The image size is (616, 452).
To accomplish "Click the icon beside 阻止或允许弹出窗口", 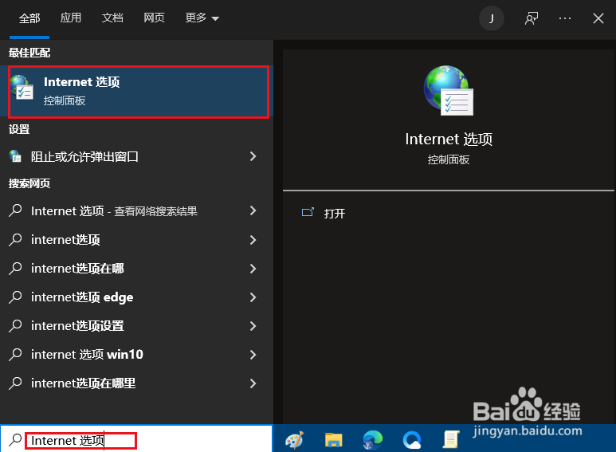I will [x=15, y=156].
